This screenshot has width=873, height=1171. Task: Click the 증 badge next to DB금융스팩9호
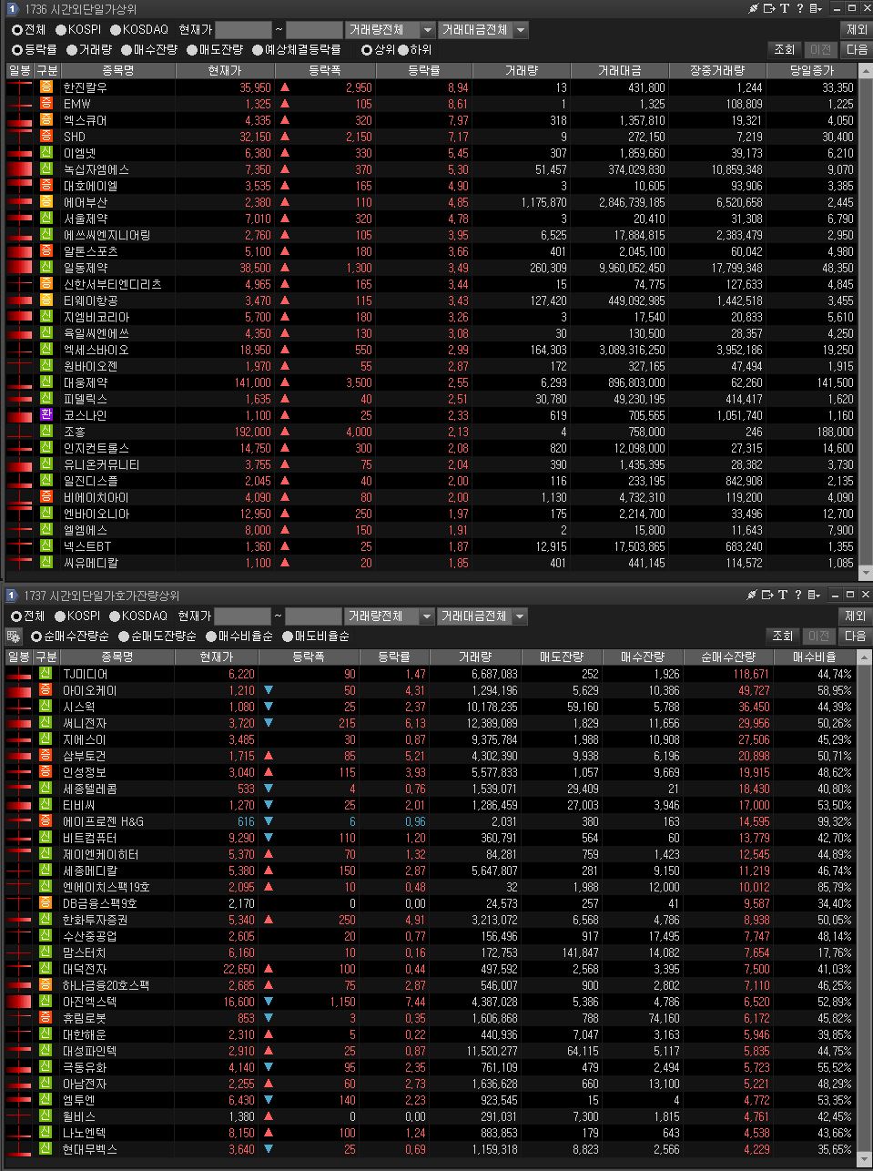pos(46,903)
